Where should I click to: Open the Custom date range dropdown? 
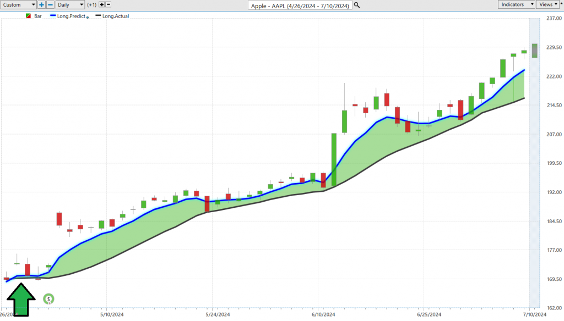click(x=18, y=4)
